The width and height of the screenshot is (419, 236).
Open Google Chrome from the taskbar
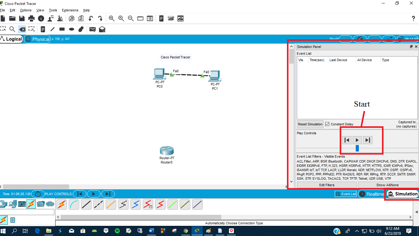click(x=186, y=231)
